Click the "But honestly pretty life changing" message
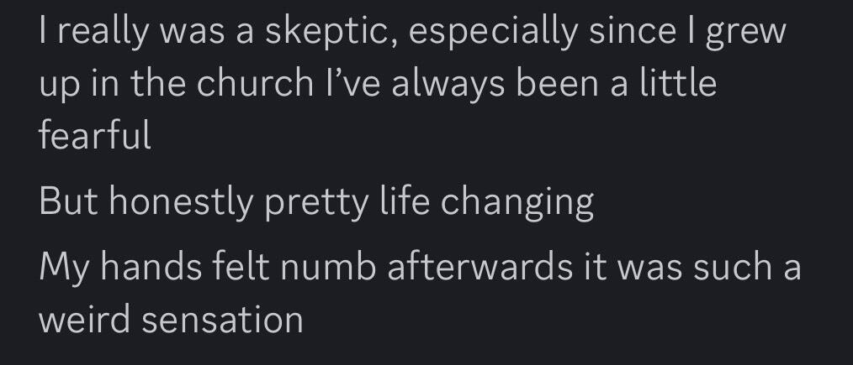The image size is (853, 365). (x=316, y=201)
